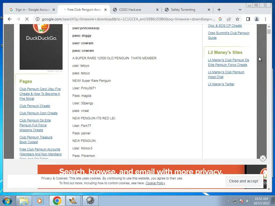Go back to the previous page

point(10,19)
